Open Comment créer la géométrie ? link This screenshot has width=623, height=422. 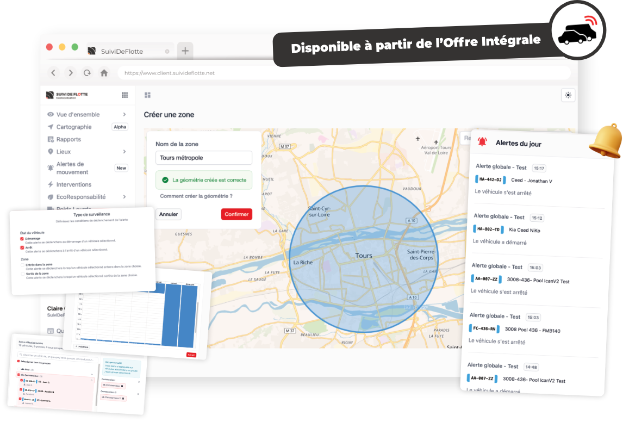[x=196, y=196]
